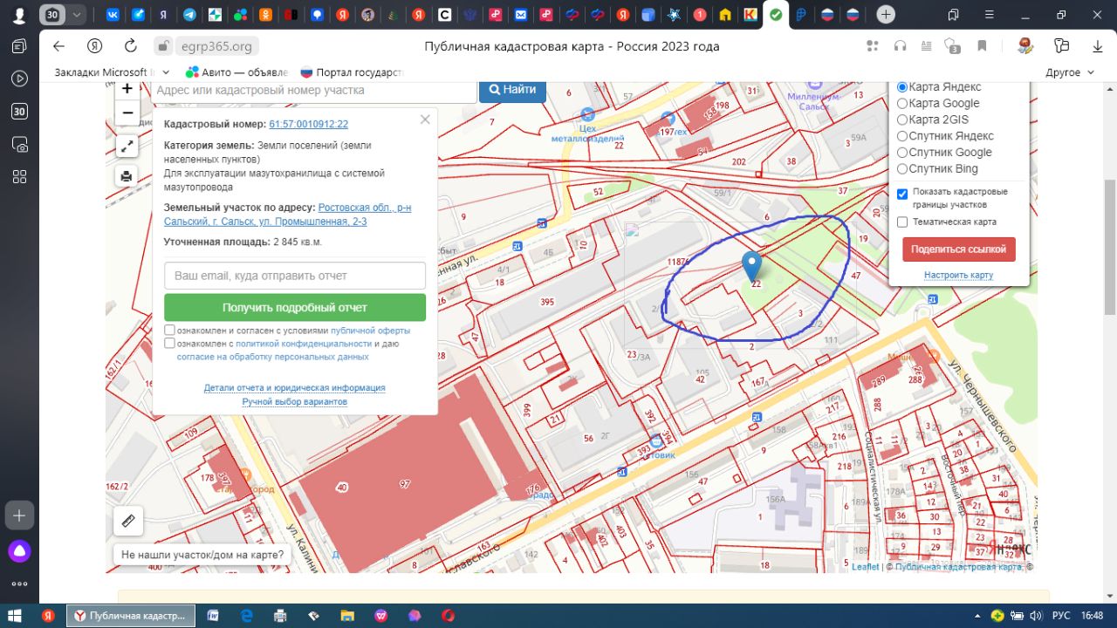Open tab group counter dropdown arrow
The height and width of the screenshot is (628, 1117).
(x=78, y=15)
